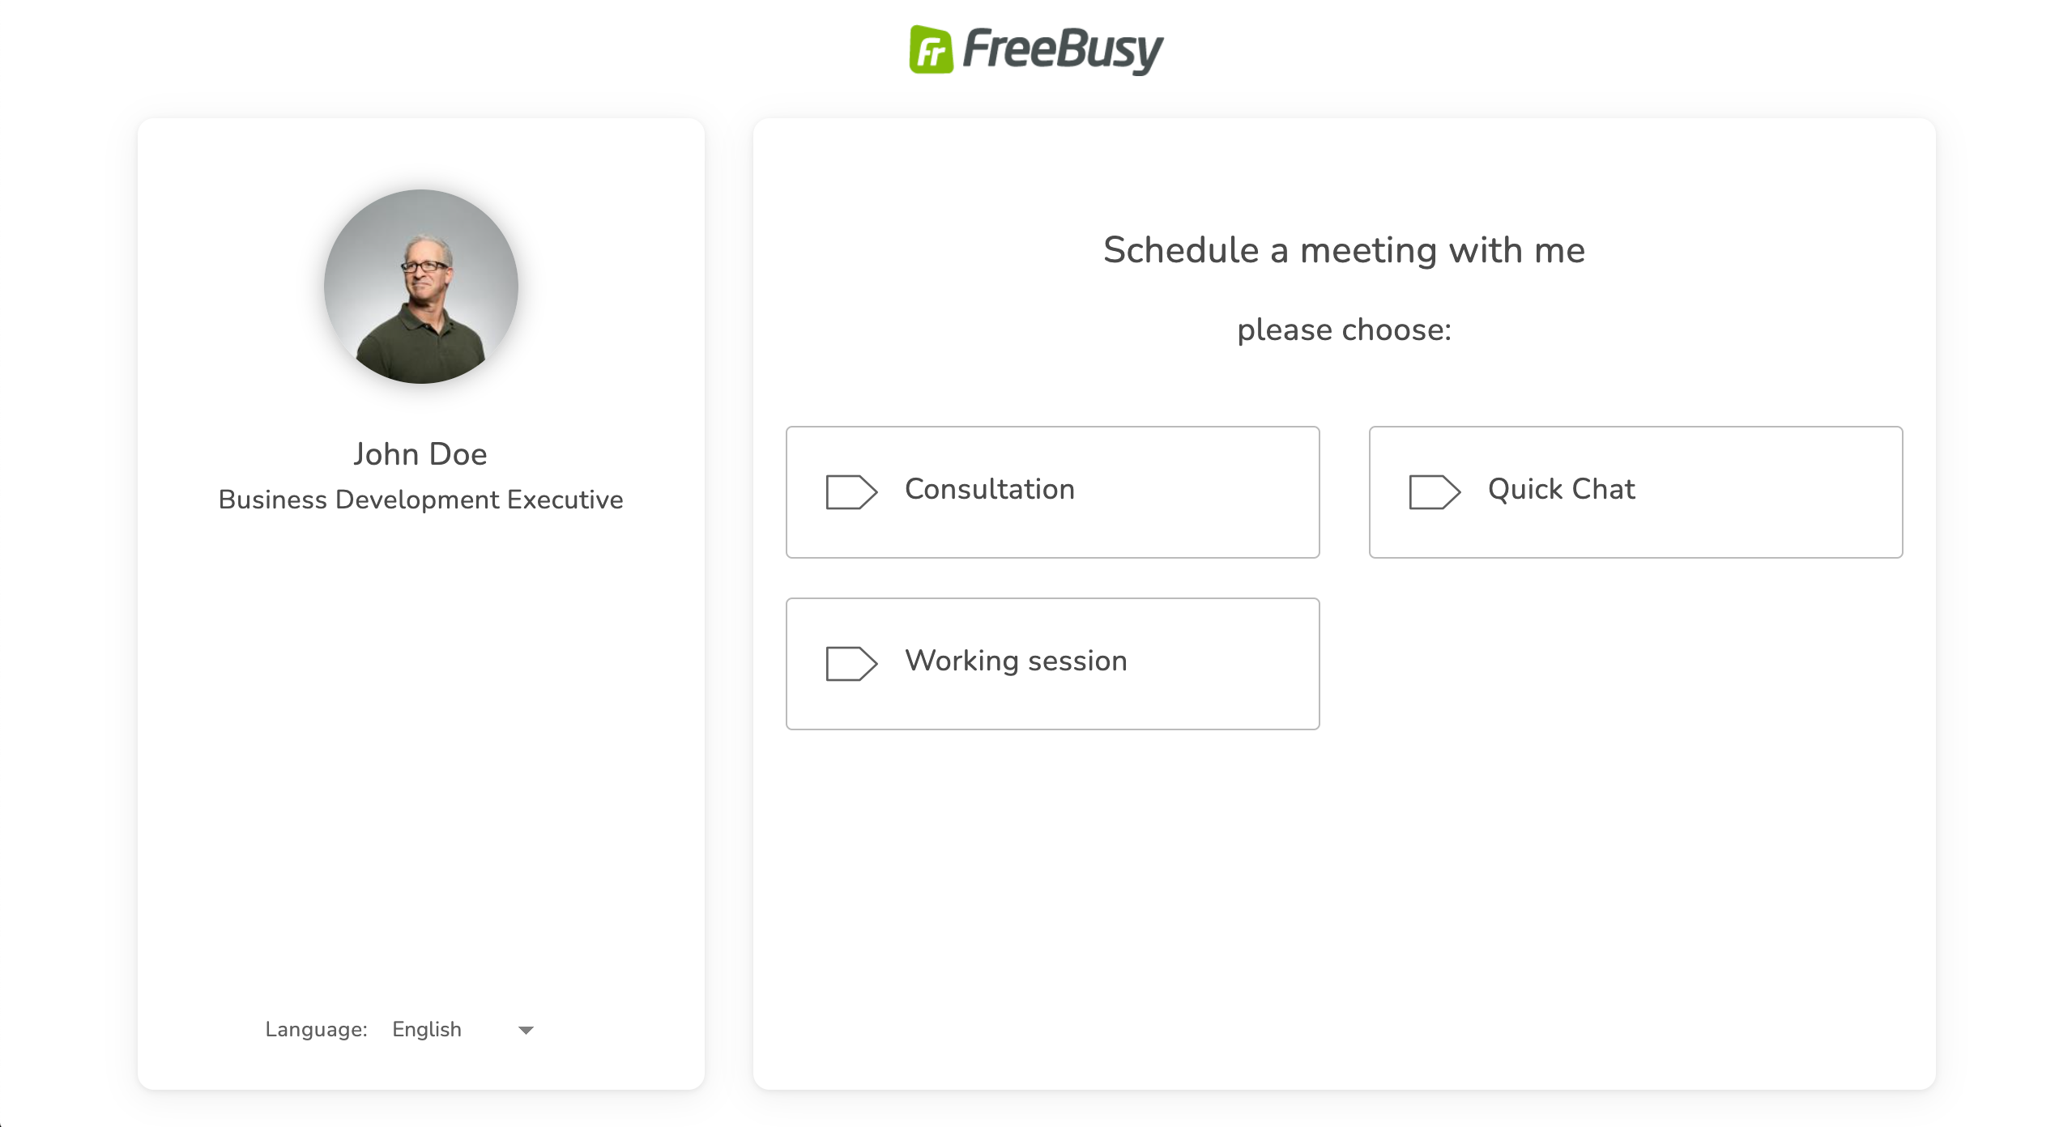
Task: Click the word Executive in the job title
Action: 565,500
